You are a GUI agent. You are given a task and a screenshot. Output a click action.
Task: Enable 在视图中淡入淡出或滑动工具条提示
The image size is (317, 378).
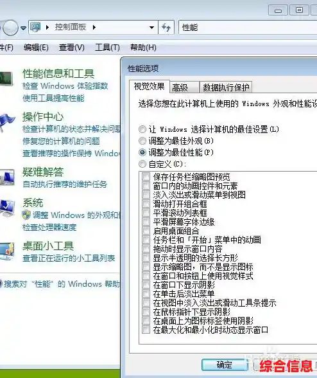coord(146,303)
